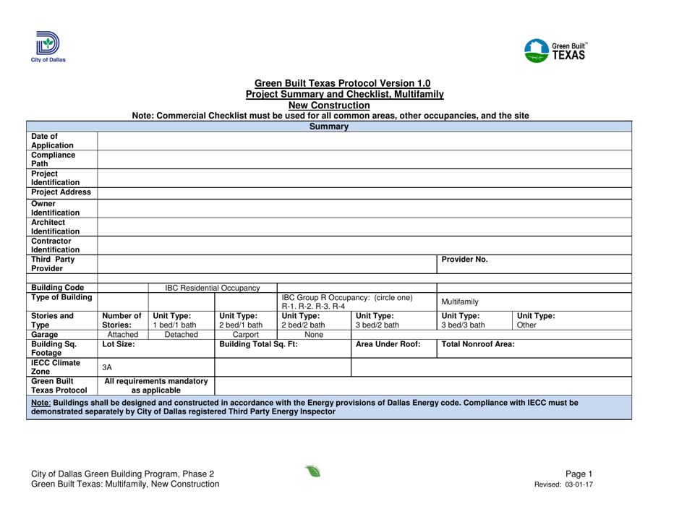Screen dimensions: 687x530
Task: Choose the Carport garage option
Action: [x=246, y=335]
